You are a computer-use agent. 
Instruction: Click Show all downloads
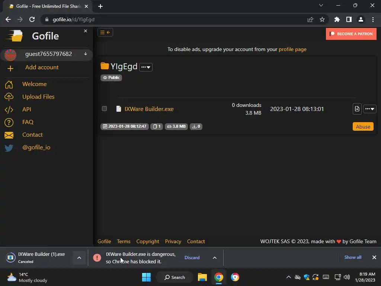(x=353, y=257)
